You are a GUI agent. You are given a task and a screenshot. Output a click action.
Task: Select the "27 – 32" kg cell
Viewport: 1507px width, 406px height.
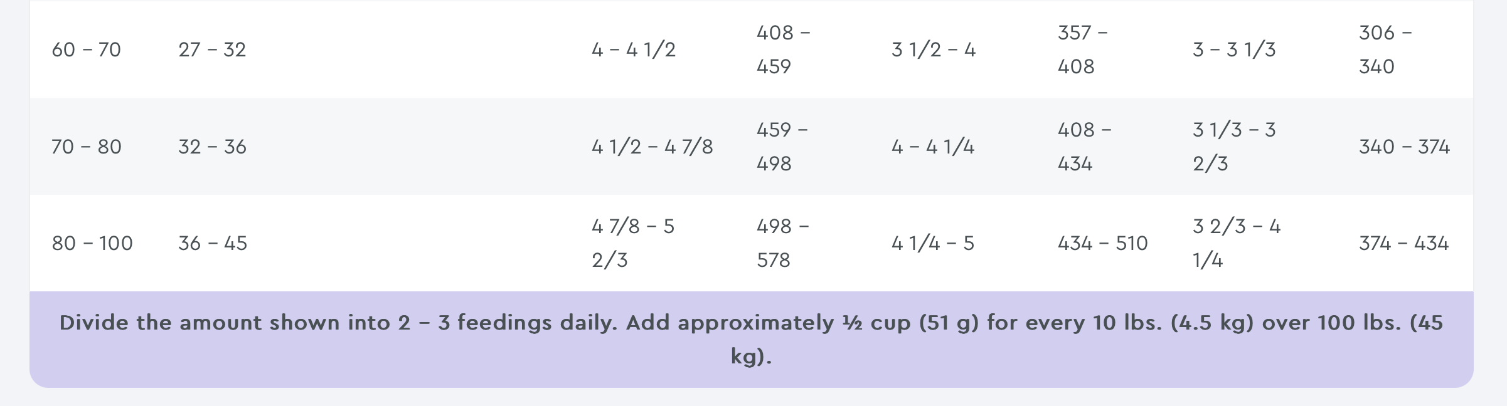[x=212, y=49]
